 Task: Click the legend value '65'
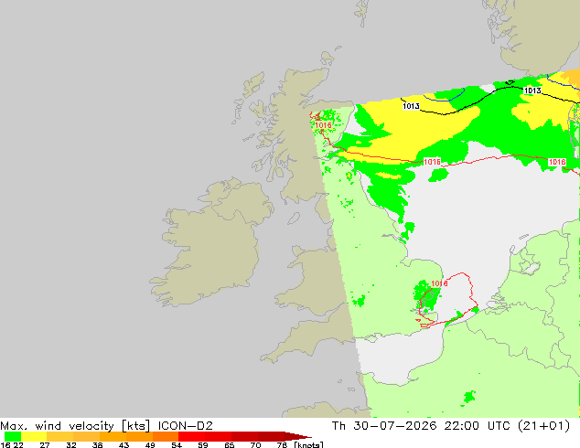pos(229,445)
